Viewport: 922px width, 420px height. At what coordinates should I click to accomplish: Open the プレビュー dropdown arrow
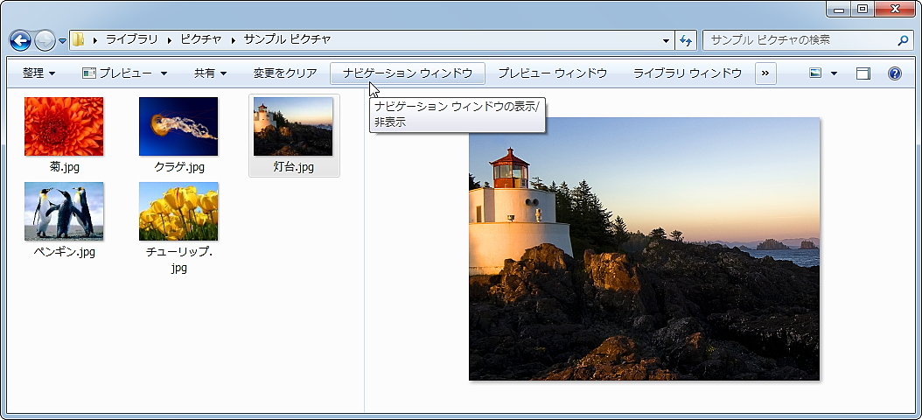164,73
